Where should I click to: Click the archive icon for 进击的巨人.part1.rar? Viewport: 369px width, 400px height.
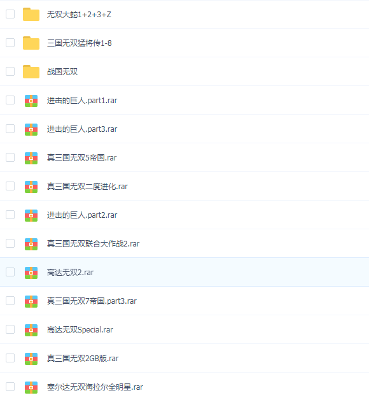31,101
